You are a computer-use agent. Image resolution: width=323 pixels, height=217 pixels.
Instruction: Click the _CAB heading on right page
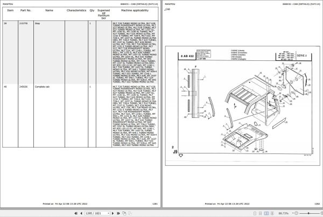pos(167,9)
